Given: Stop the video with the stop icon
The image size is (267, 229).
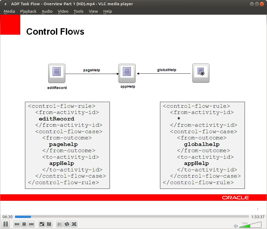Looking at the screenshot, I should tap(24, 224).
